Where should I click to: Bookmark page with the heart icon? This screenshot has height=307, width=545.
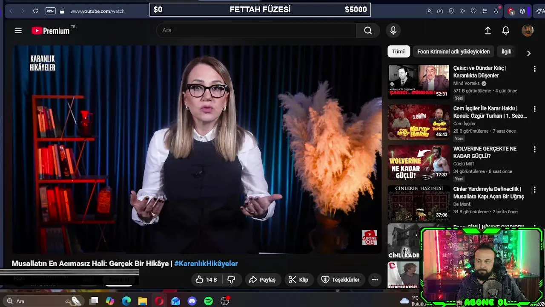click(473, 11)
